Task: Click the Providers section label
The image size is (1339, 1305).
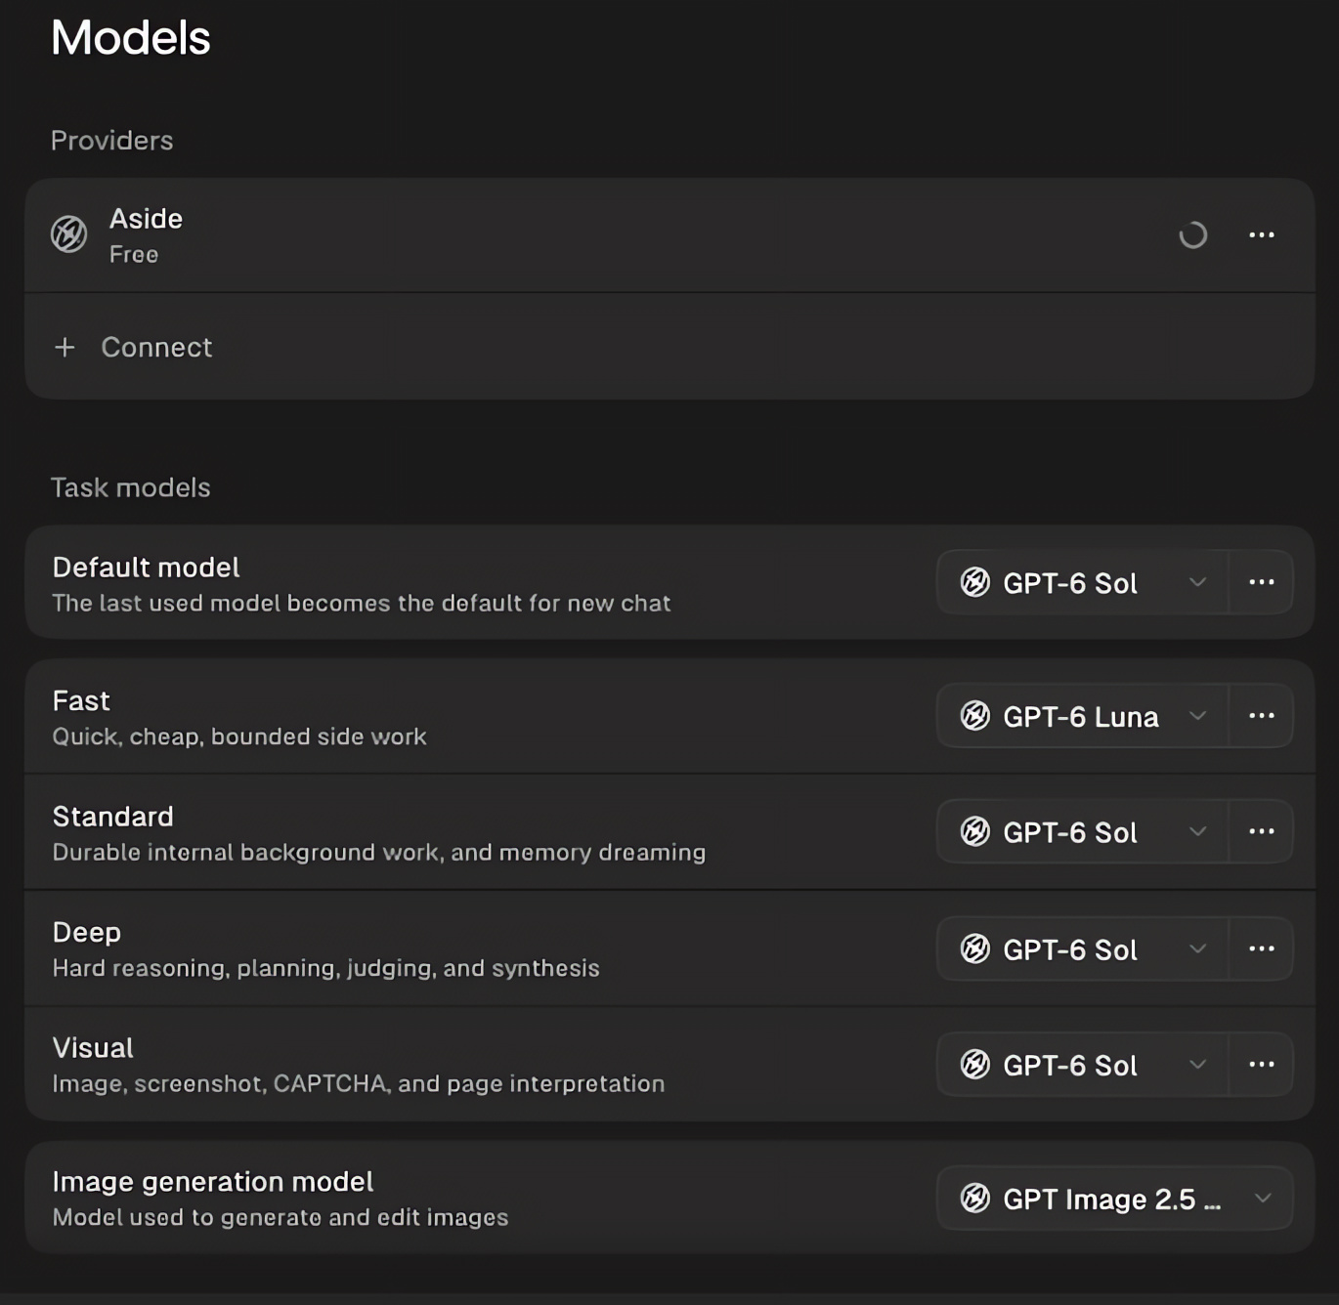Action: (112, 141)
